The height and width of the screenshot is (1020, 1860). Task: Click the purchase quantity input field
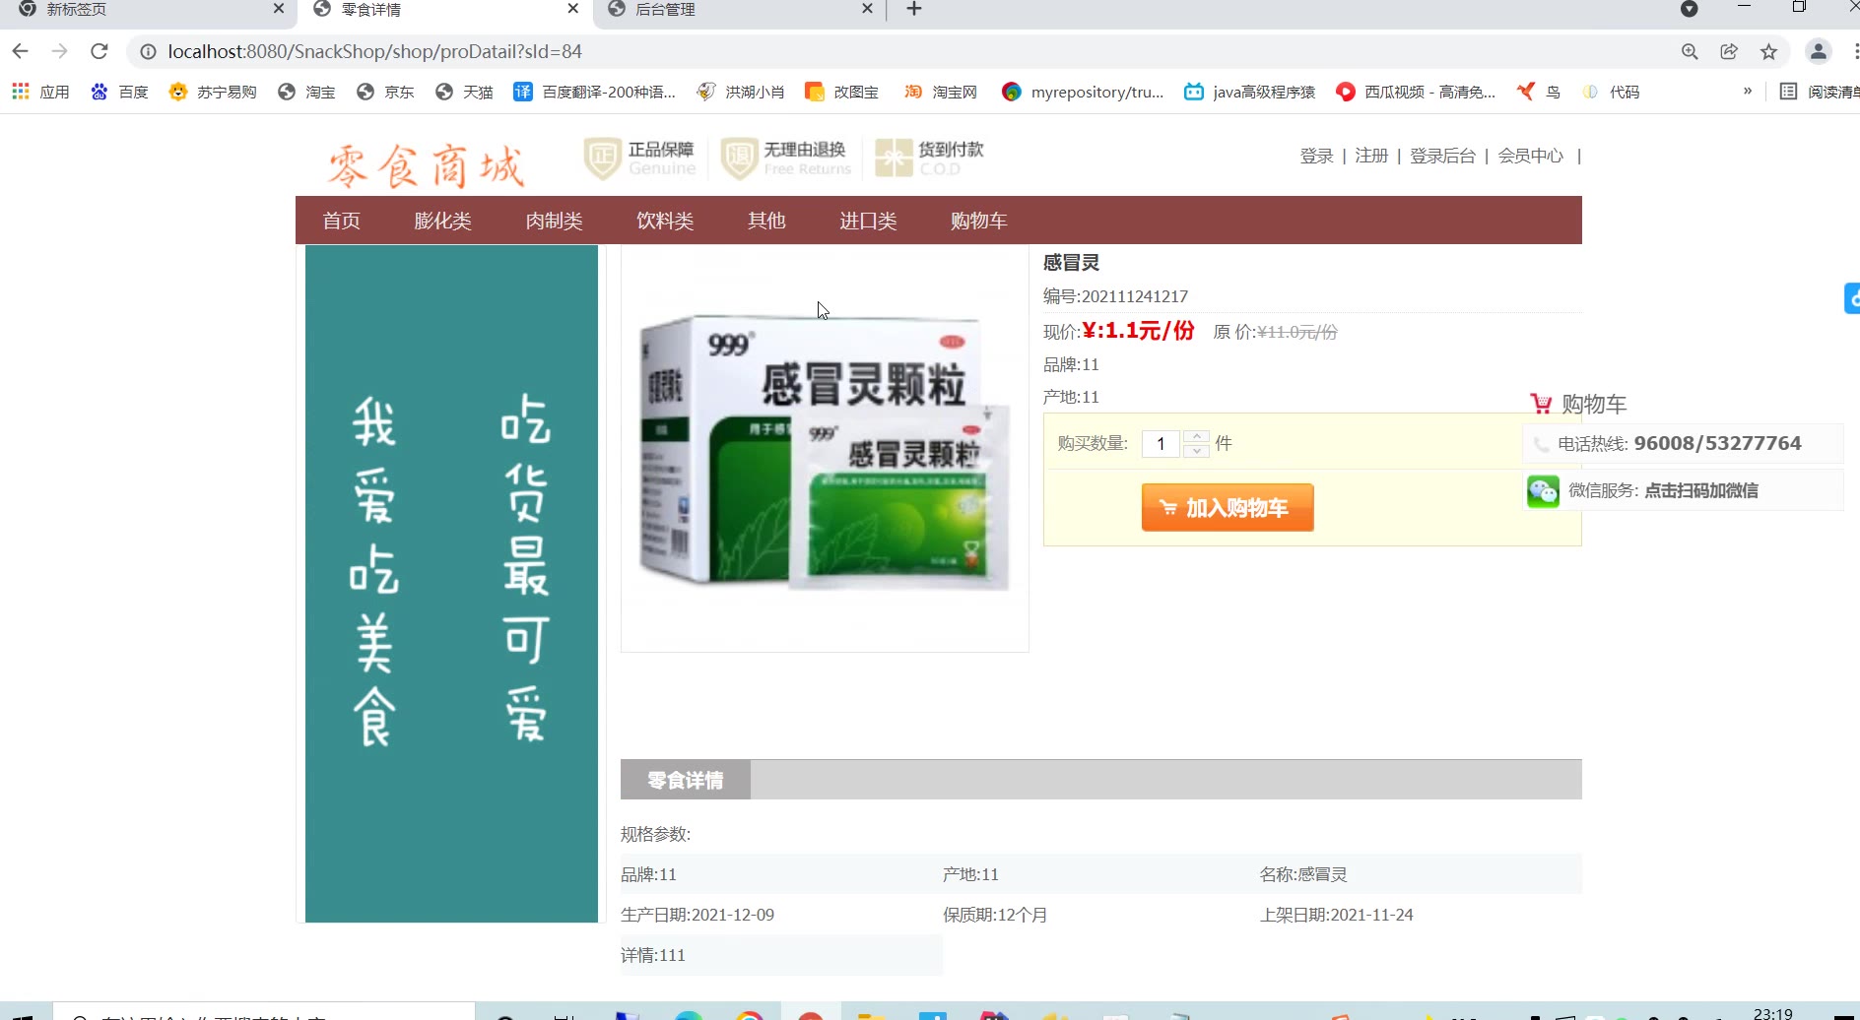[1161, 444]
